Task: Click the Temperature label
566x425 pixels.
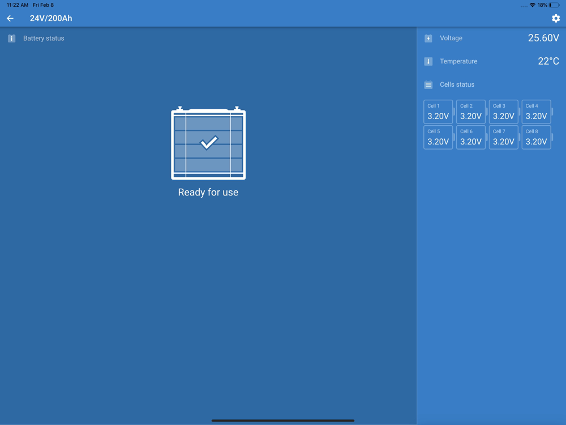Action: coord(458,61)
